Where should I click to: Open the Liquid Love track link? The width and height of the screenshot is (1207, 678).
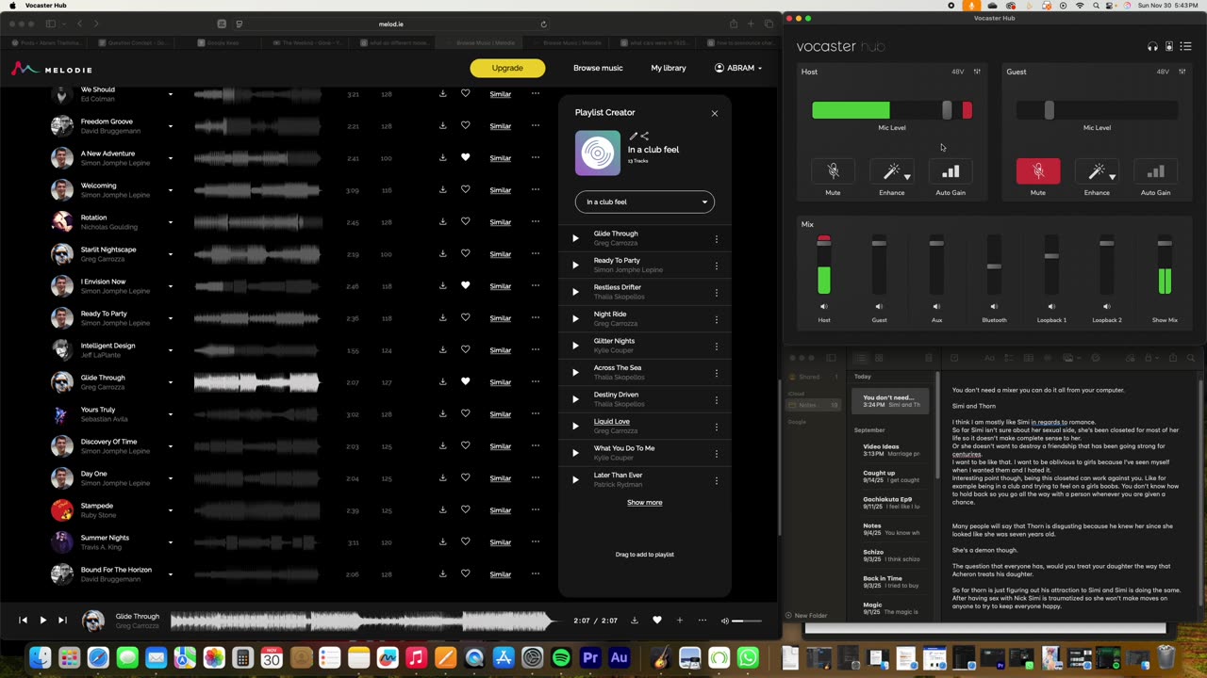(611, 421)
